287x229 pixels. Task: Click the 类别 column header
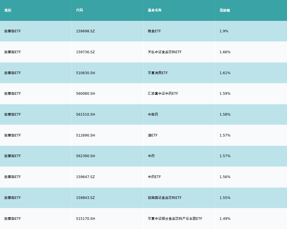click(x=8, y=10)
